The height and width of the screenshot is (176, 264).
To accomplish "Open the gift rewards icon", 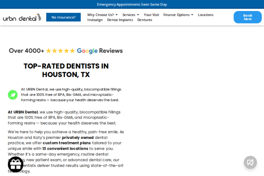I will tap(15, 164).
